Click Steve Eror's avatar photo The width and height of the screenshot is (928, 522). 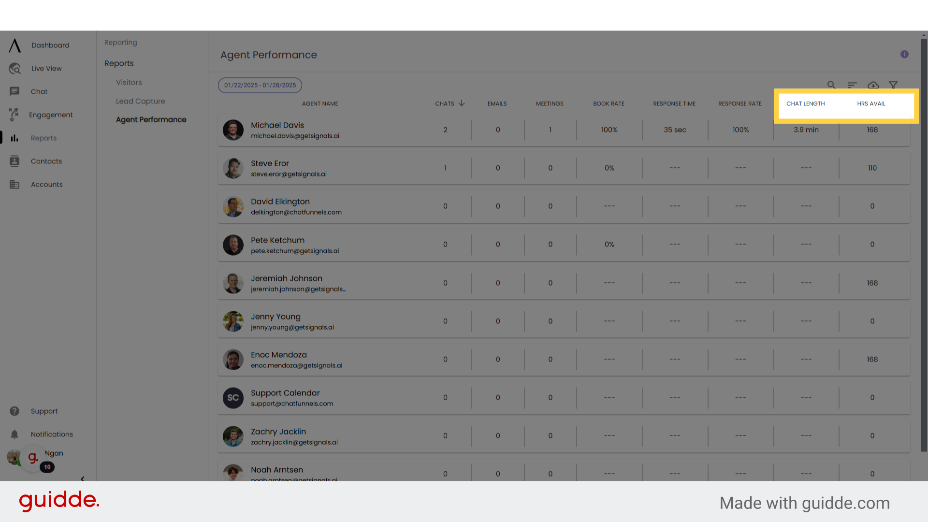[233, 168]
